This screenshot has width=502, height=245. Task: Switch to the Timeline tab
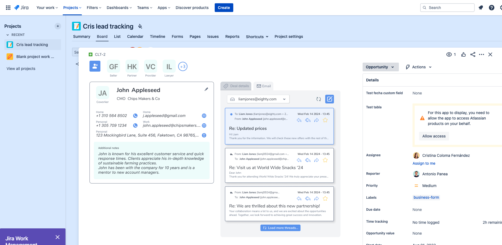point(157,36)
